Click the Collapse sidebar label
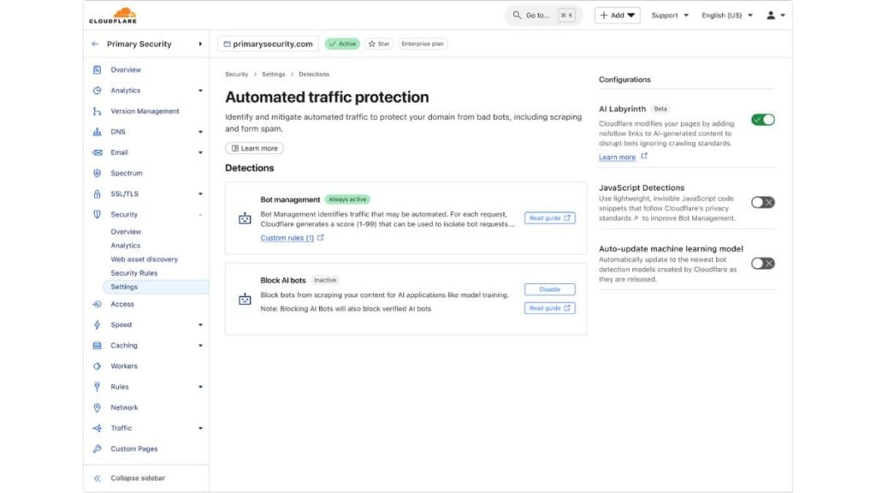This screenshot has width=876, height=493. pos(138,478)
